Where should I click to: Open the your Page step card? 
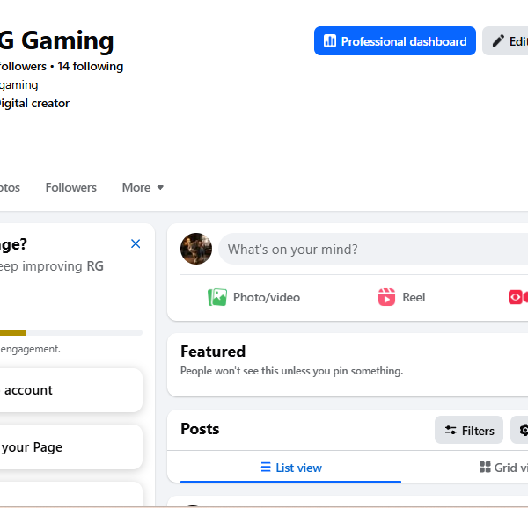[71, 446]
